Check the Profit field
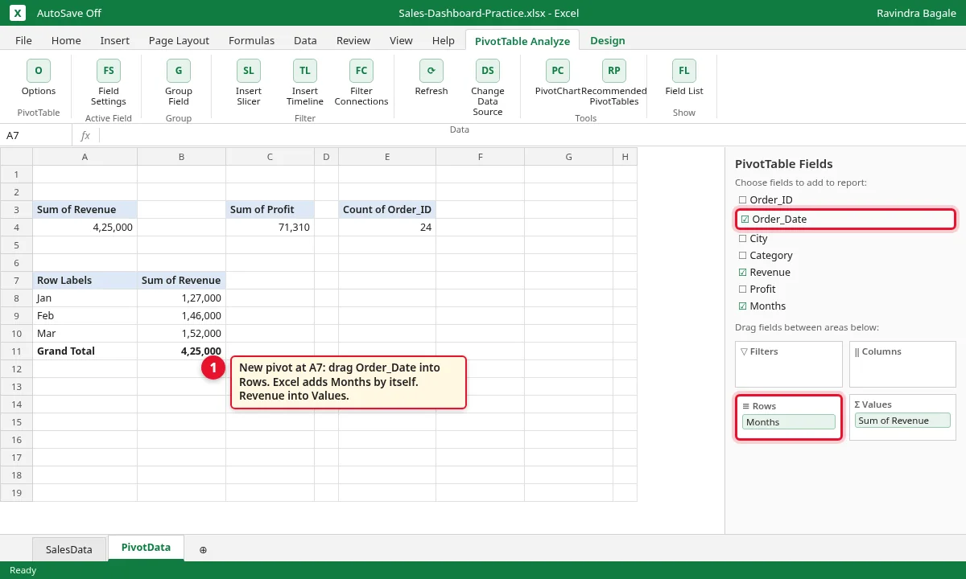 pos(743,289)
